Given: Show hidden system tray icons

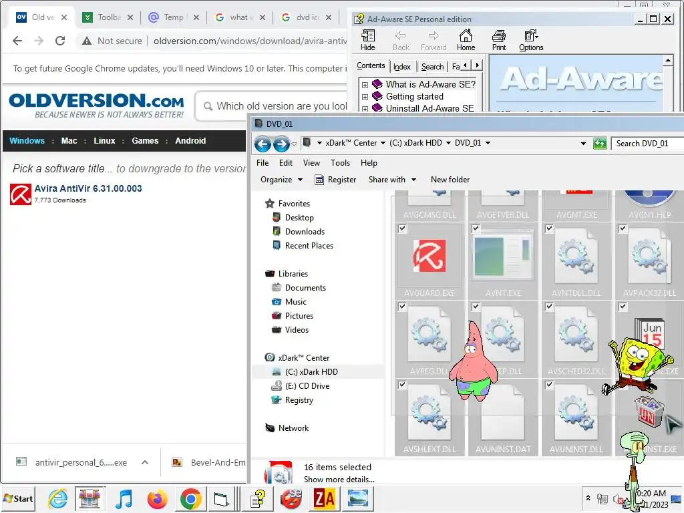Looking at the screenshot, I should point(588,498).
